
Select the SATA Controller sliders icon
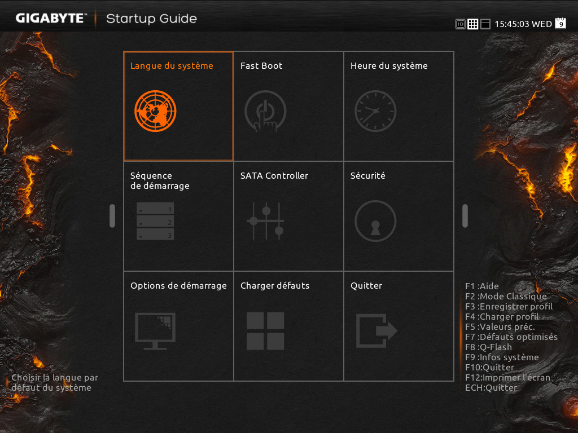pos(265,221)
